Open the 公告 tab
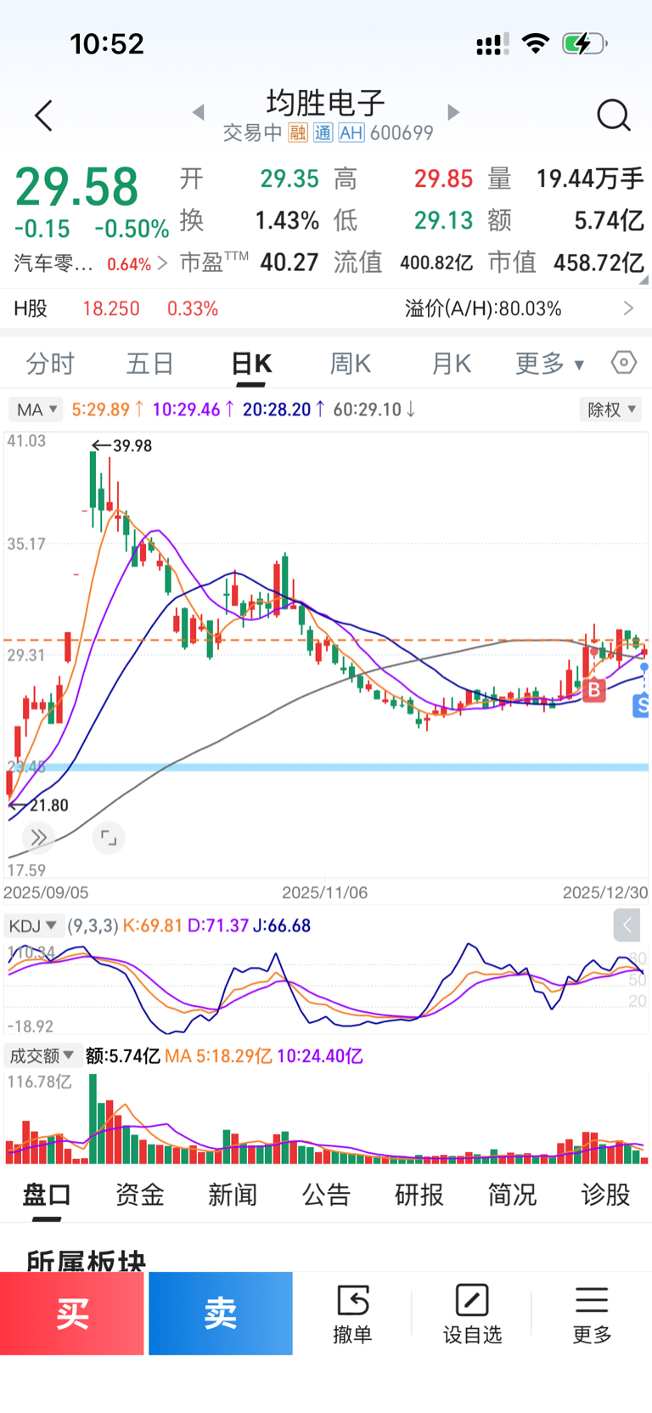The width and height of the screenshot is (652, 1413). pos(326,1195)
